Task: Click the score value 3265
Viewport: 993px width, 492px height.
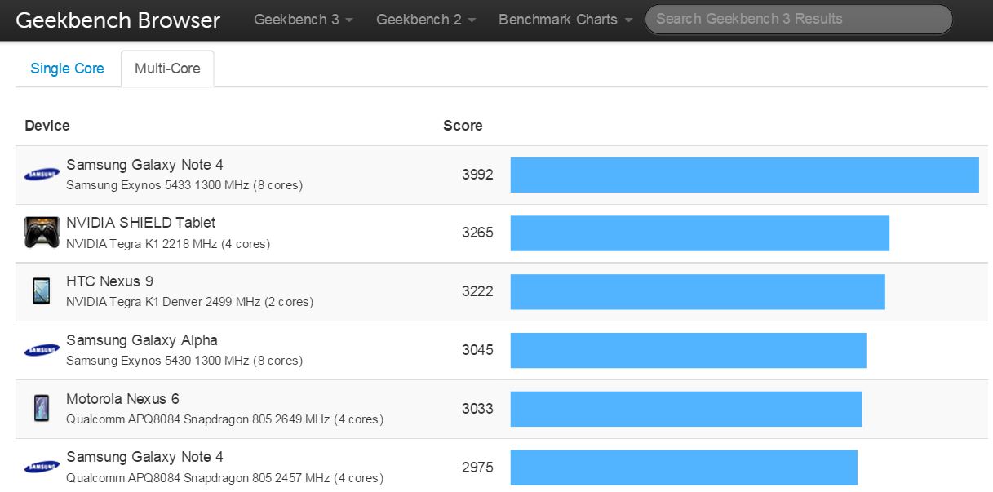Action: (x=477, y=233)
